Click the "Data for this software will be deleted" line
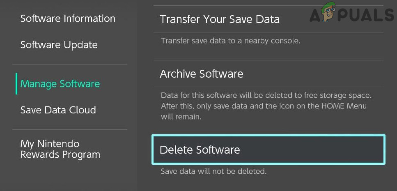The width and height of the screenshot is (397, 191). tap(266, 96)
